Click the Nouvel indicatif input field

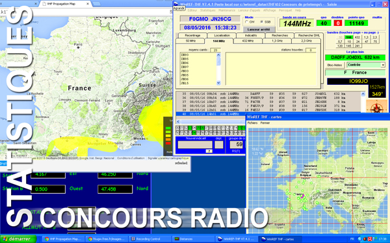click(195, 145)
